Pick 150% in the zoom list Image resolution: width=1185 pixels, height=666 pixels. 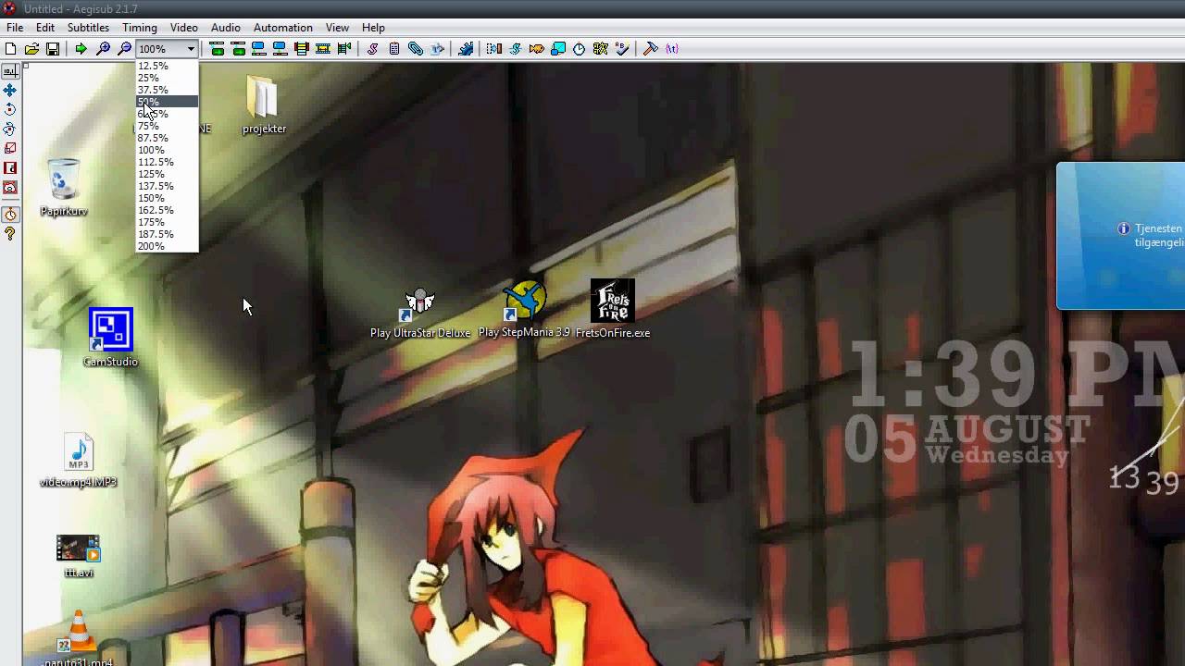pyautogui.click(x=168, y=198)
